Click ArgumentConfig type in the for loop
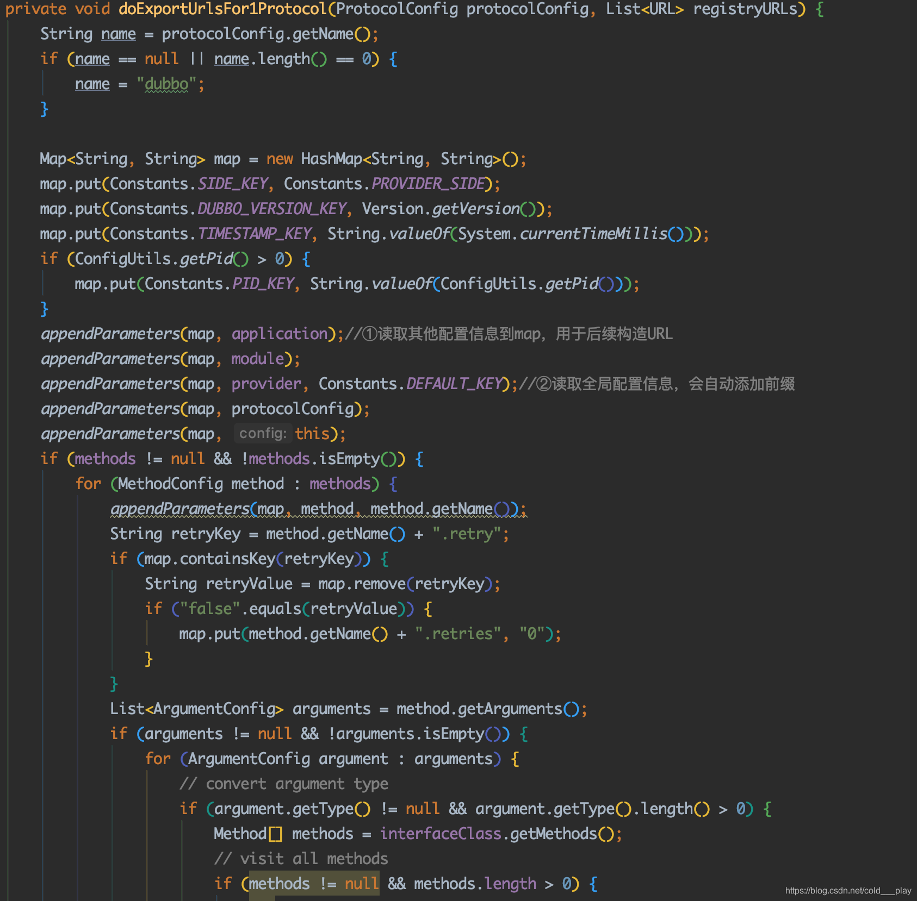This screenshot has width=917, height=901. (249, 759)
